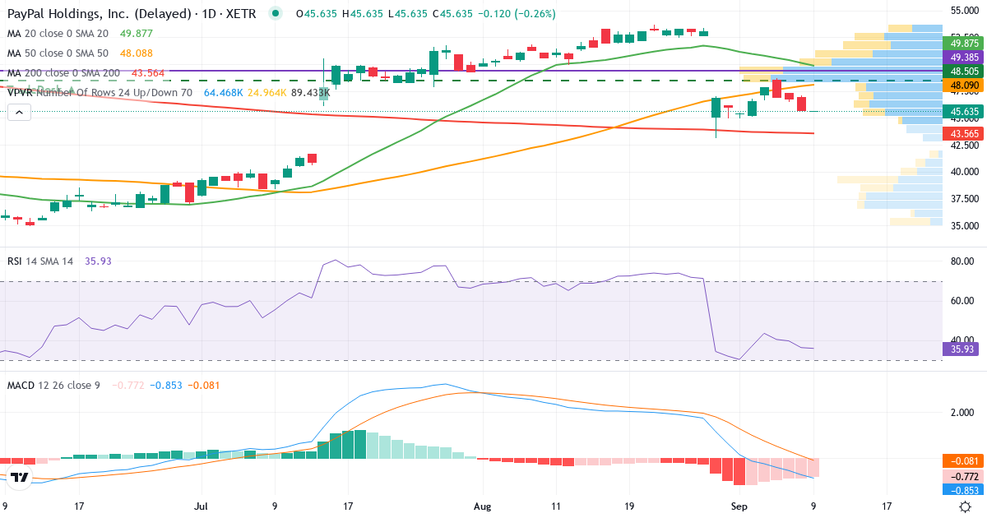Screen dimensions: 987x518
Task: Click the MACD histogram label -0.772
Action: coord(964,476)
